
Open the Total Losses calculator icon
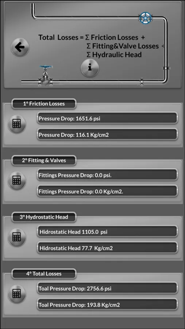[x=17, y=294]
